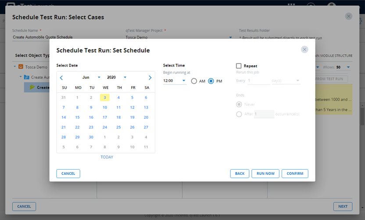The height and width of the screenshot is (220, 365).
Task: Click the Tosca Demo folder icon
Action: (x=21, y=67)
